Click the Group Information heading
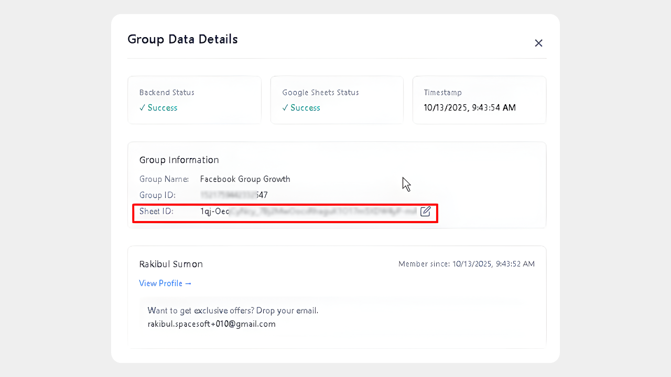Image resolution: width=671 pixels, height=377 pixels. click(x=179, y=160)
